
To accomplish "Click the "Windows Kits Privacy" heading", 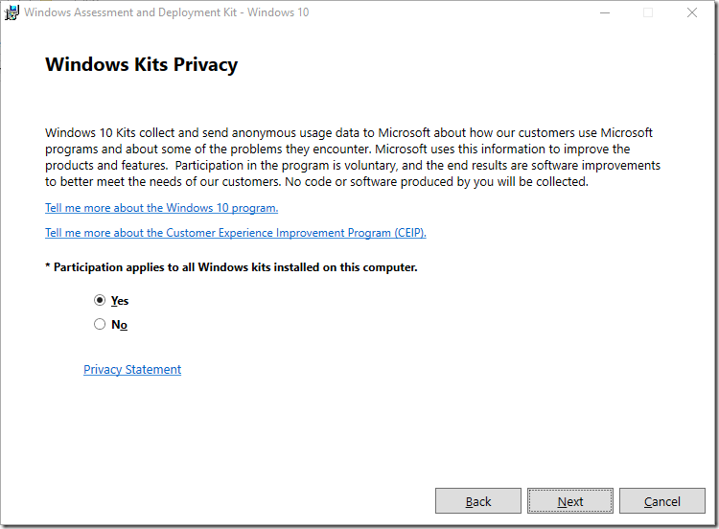I will click(x=141, y=65).
